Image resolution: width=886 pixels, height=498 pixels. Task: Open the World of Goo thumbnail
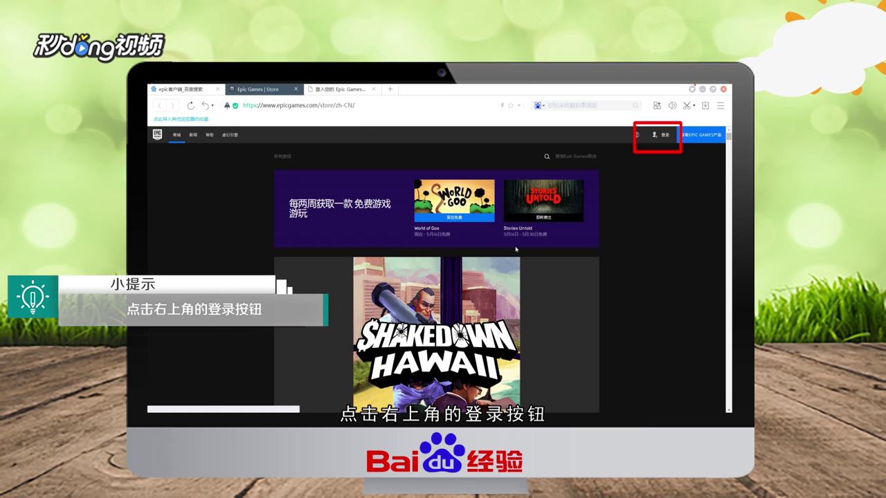pos(454,201)
